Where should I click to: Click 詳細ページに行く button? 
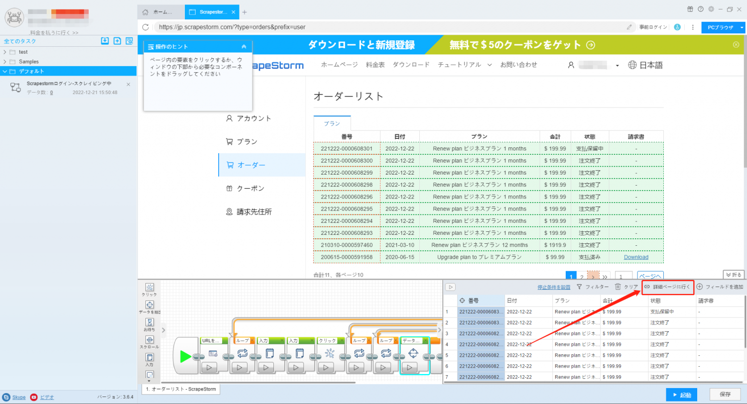point(667,287)
